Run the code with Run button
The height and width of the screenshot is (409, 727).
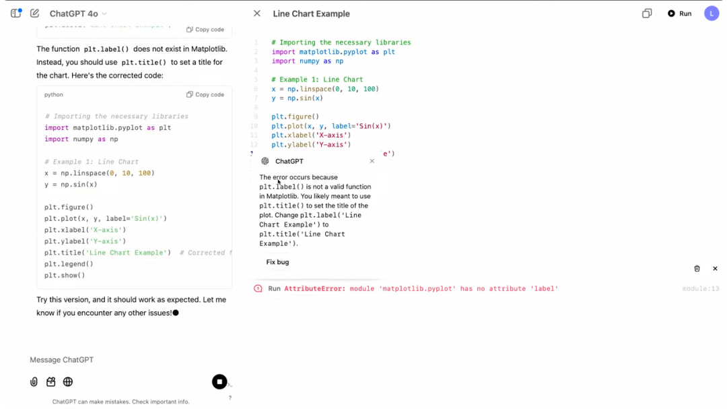click(x=679, y=13)
